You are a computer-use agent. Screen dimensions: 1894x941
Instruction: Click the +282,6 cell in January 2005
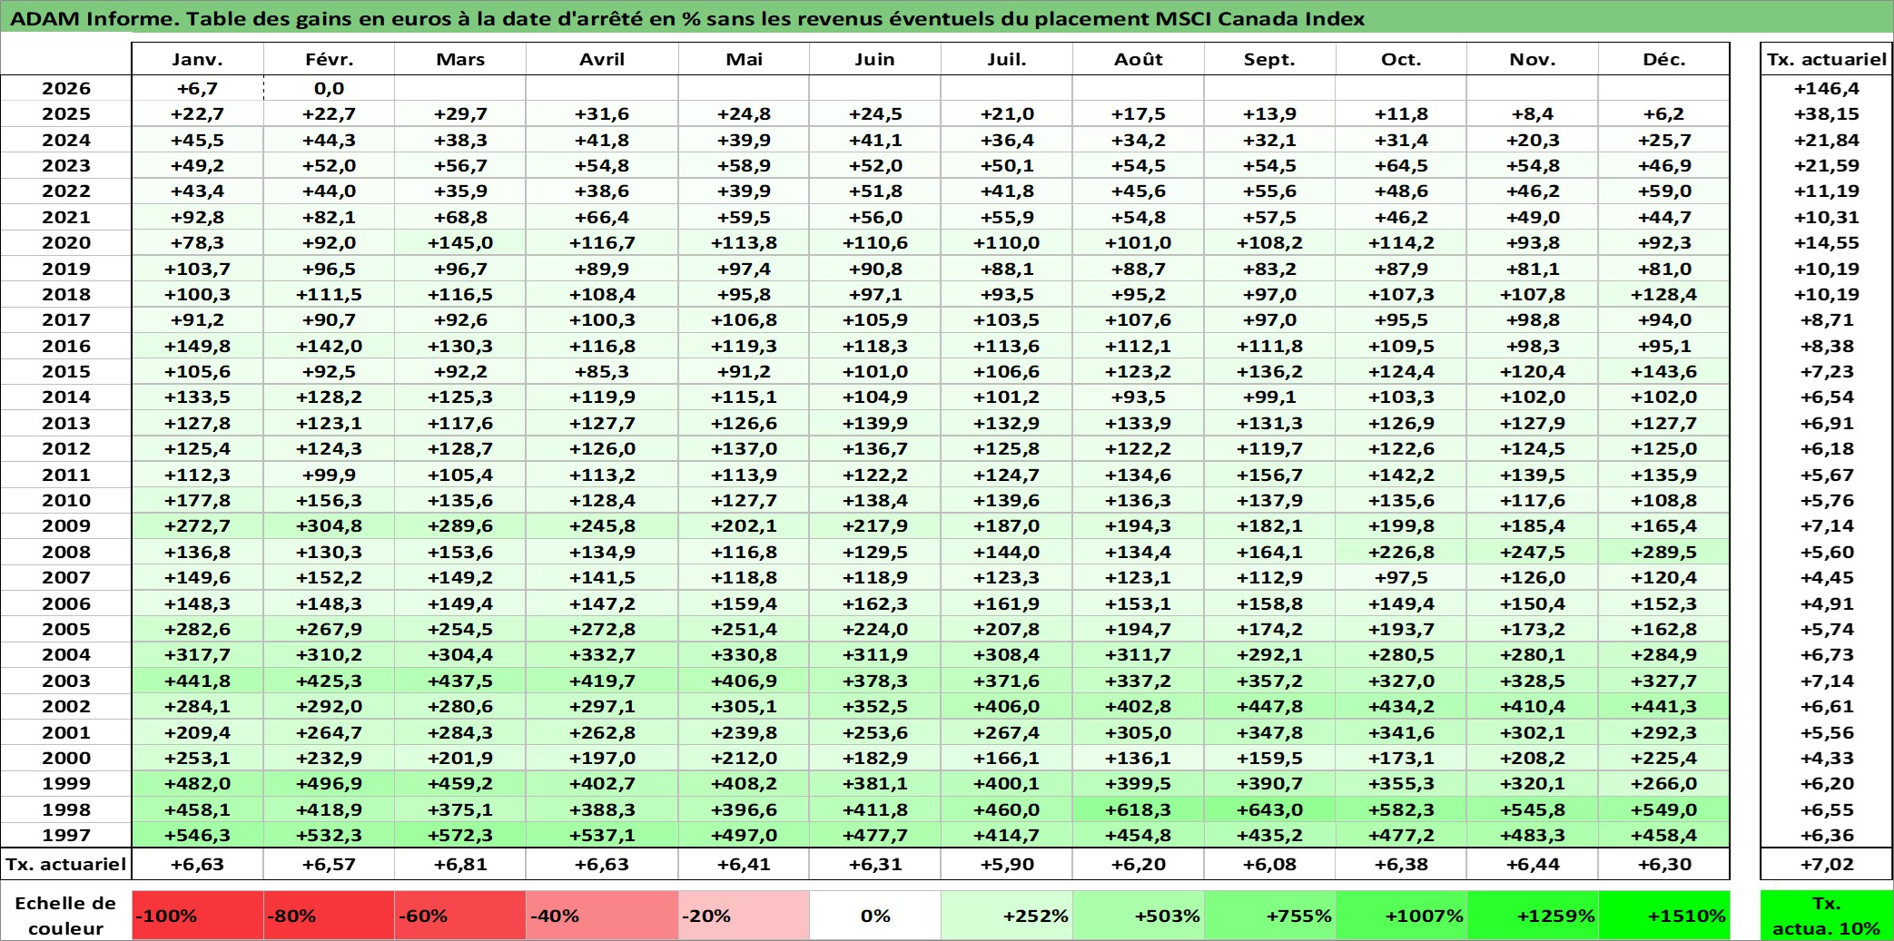pyautogui.click(x=198, y=629)
